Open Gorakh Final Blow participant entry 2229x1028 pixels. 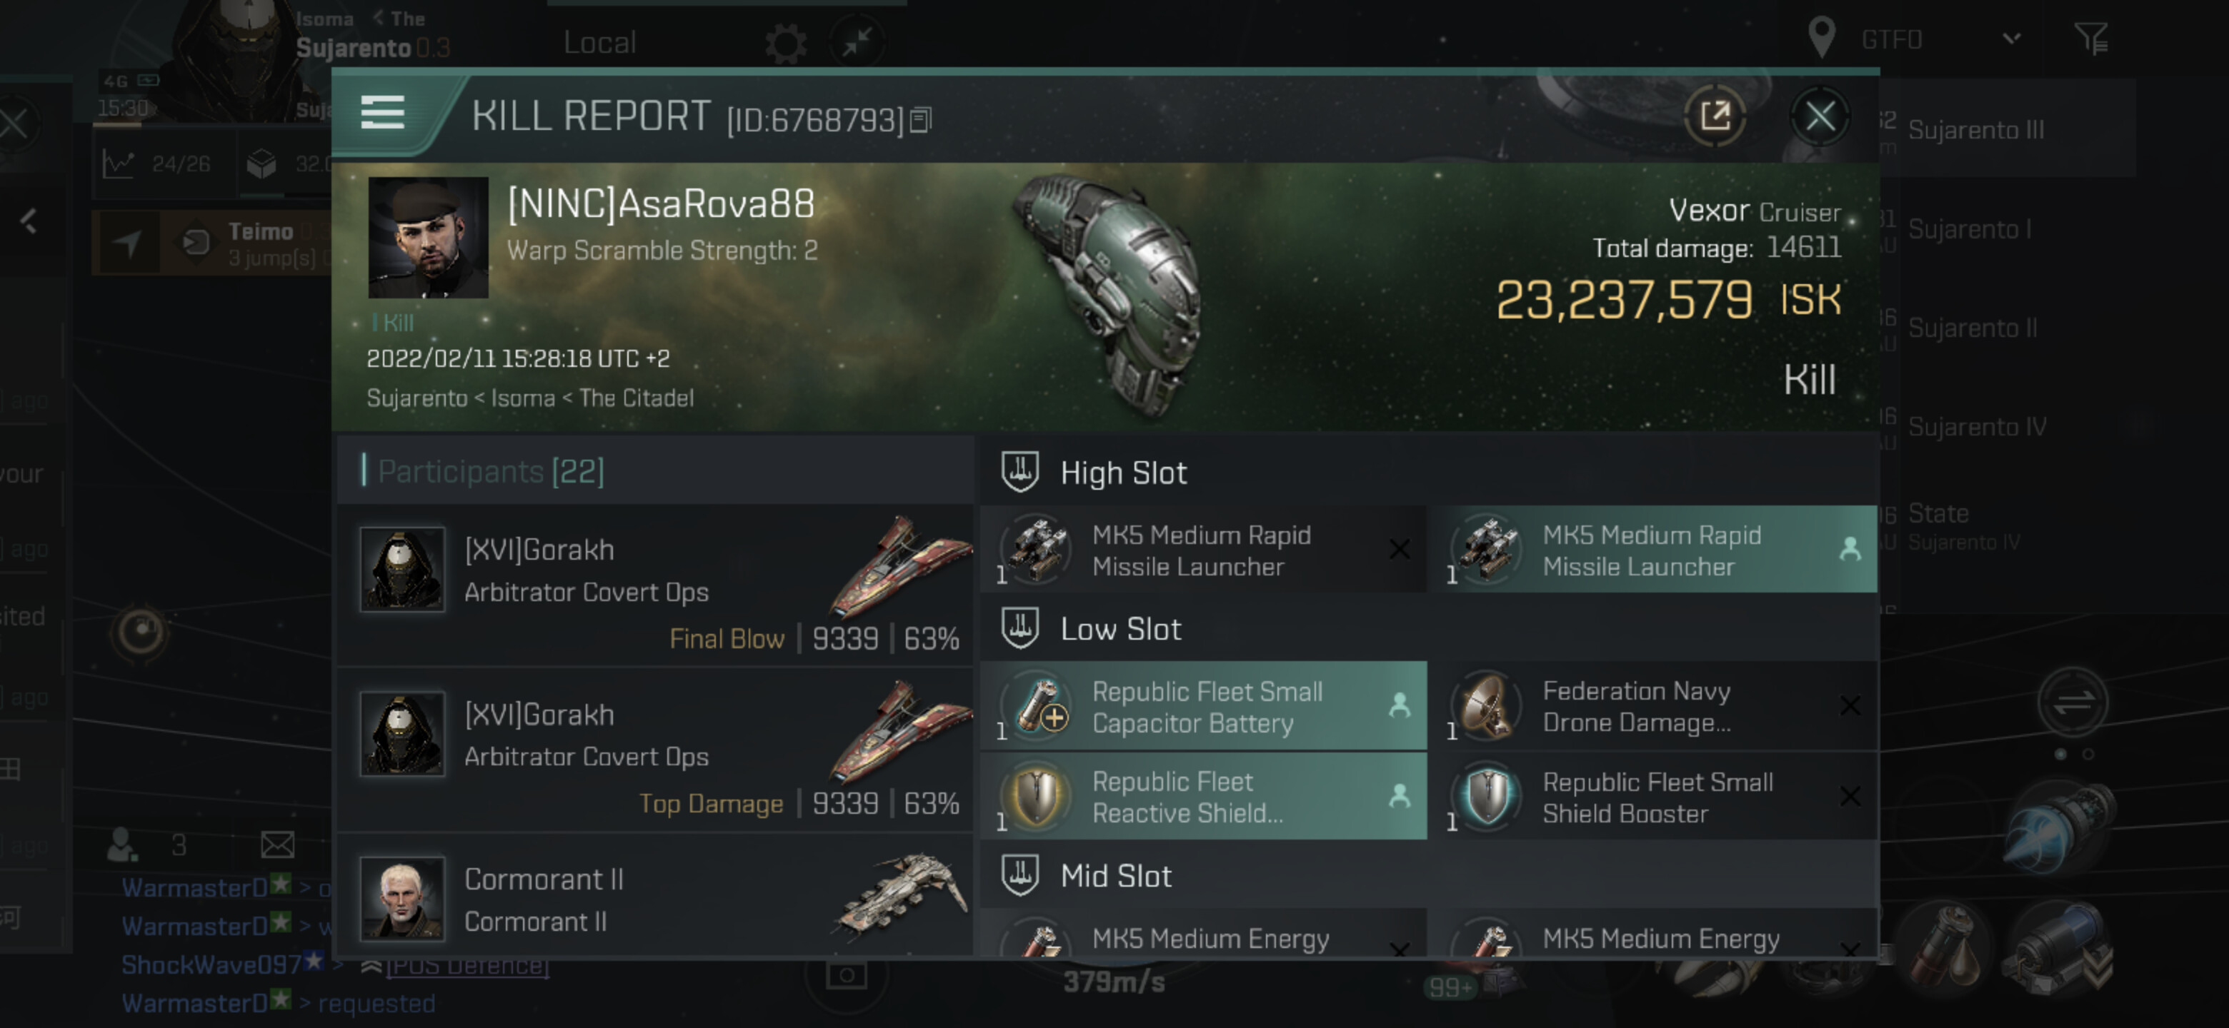[657, 585]
